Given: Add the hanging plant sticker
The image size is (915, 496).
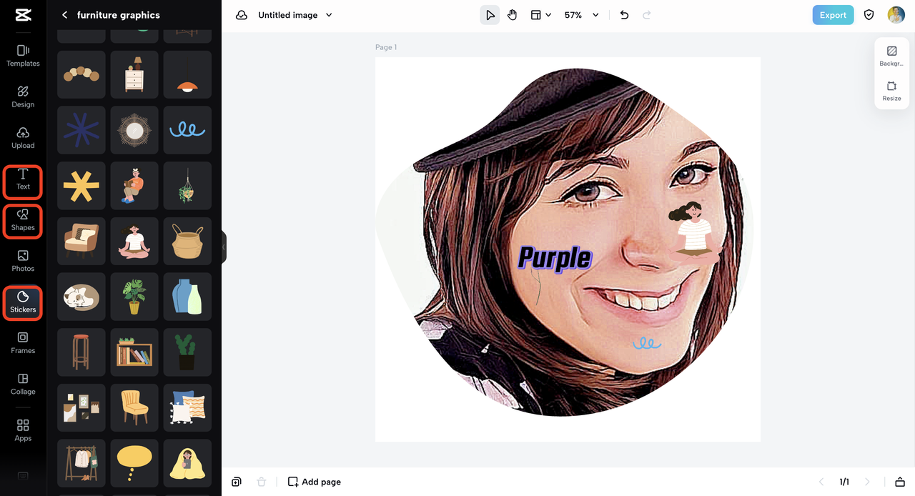Looking at the screenshot, I should (x=187, y=186).
